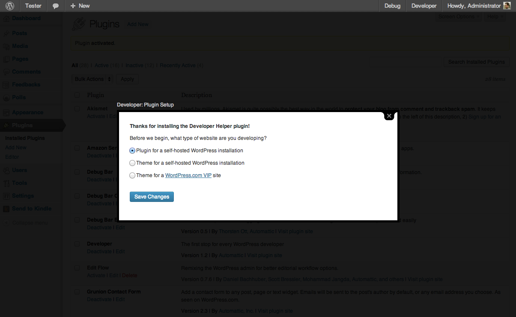The width and height of the screenshot is (516, 317).
Task: Expand the Help tab dropdown
Action: pos(495,17)
